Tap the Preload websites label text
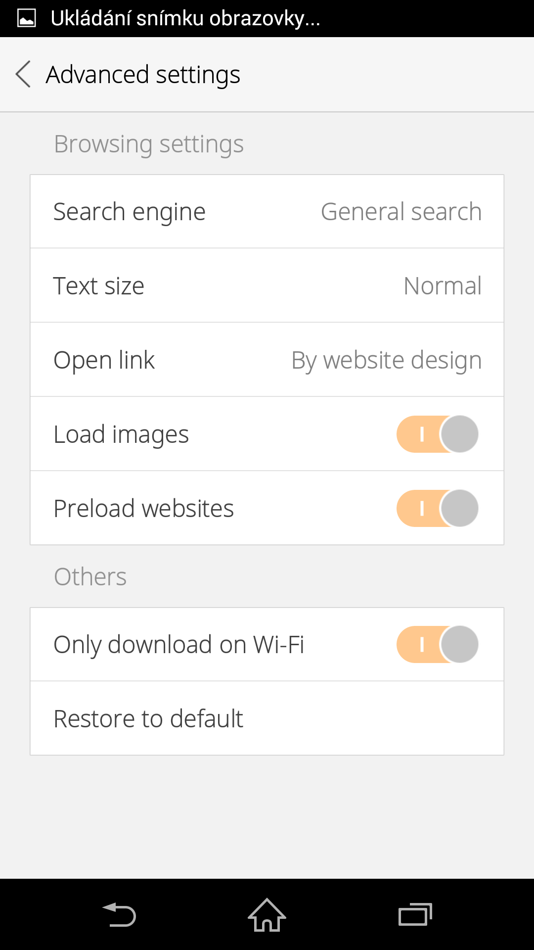Viewport: 534px width, 950px height. tap(143, 509)
